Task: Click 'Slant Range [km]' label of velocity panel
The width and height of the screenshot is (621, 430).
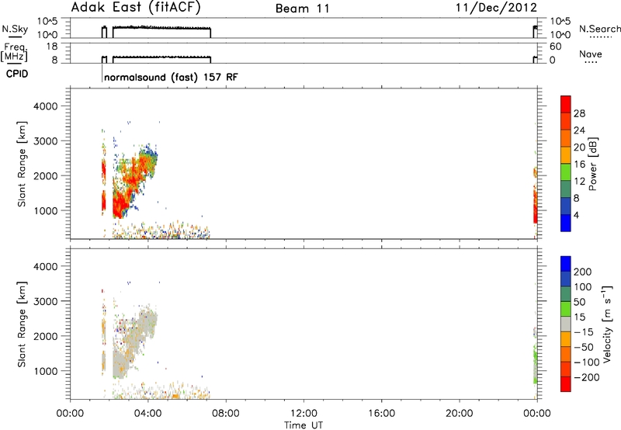Action: coord(22,324)
